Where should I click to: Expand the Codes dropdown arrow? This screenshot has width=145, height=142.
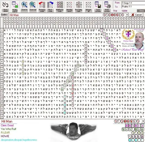click(127, 15)
